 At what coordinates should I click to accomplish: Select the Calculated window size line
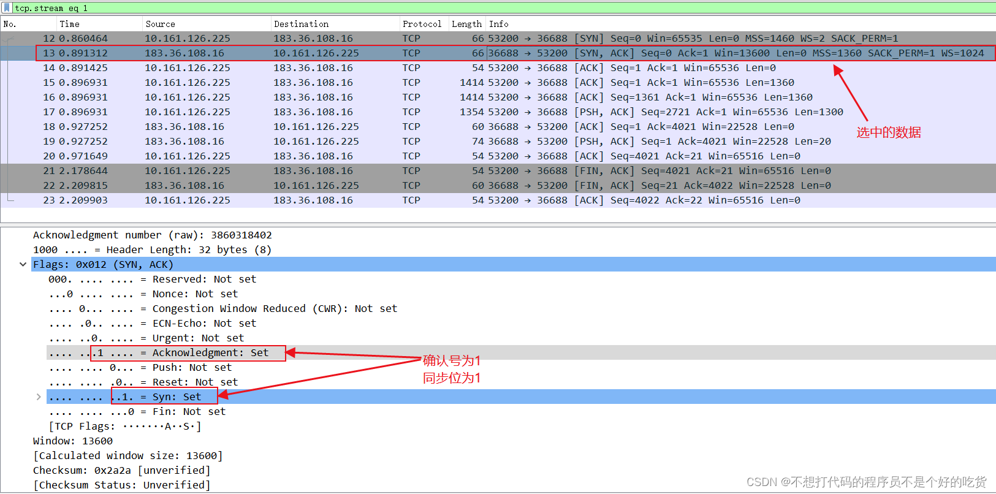[128, 456]
